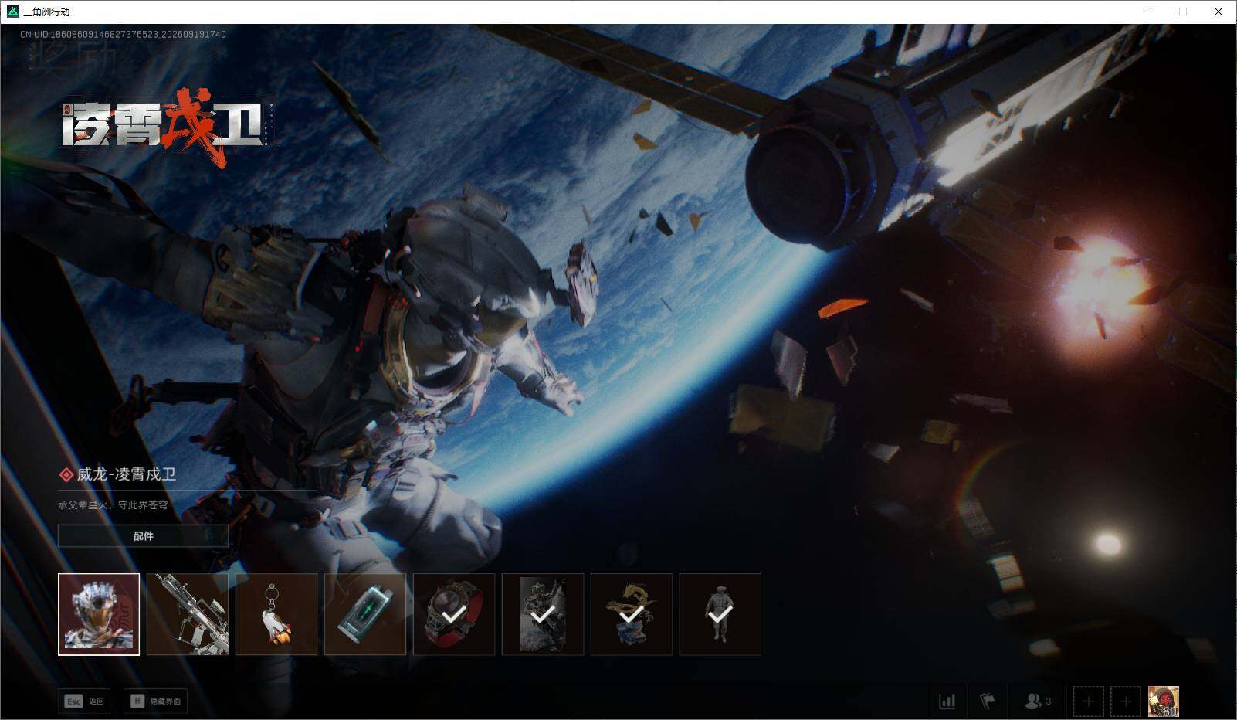Select the standing operator pose reward
Viewport: 1237px width, 720px height.
point(720,614)
